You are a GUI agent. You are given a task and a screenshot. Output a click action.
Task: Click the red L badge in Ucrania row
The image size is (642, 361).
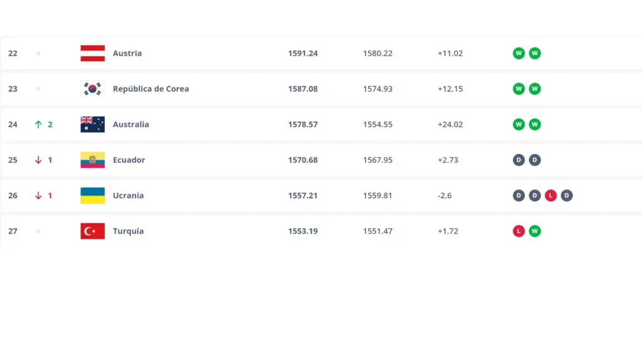tap(550, 196)
